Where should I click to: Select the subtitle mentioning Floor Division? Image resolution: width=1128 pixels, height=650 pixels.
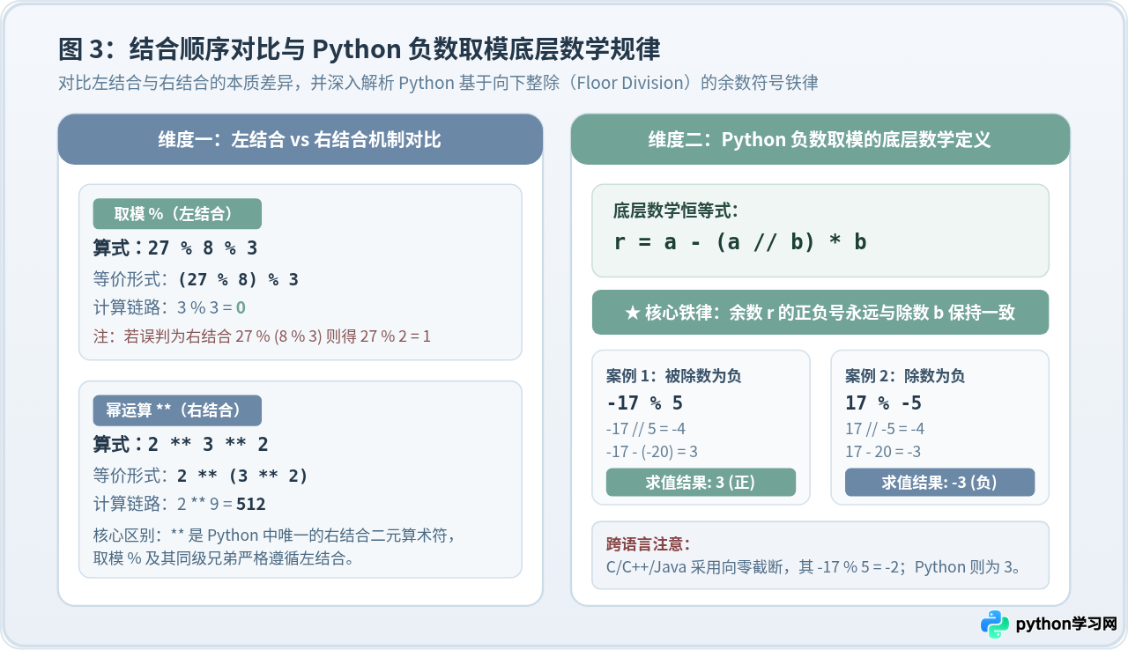coord(438,84)
